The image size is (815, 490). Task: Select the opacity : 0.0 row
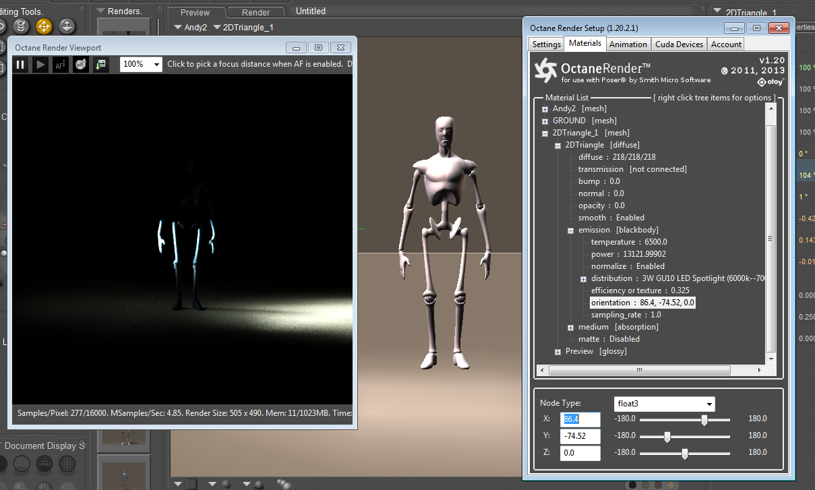[x=601, y=206]
